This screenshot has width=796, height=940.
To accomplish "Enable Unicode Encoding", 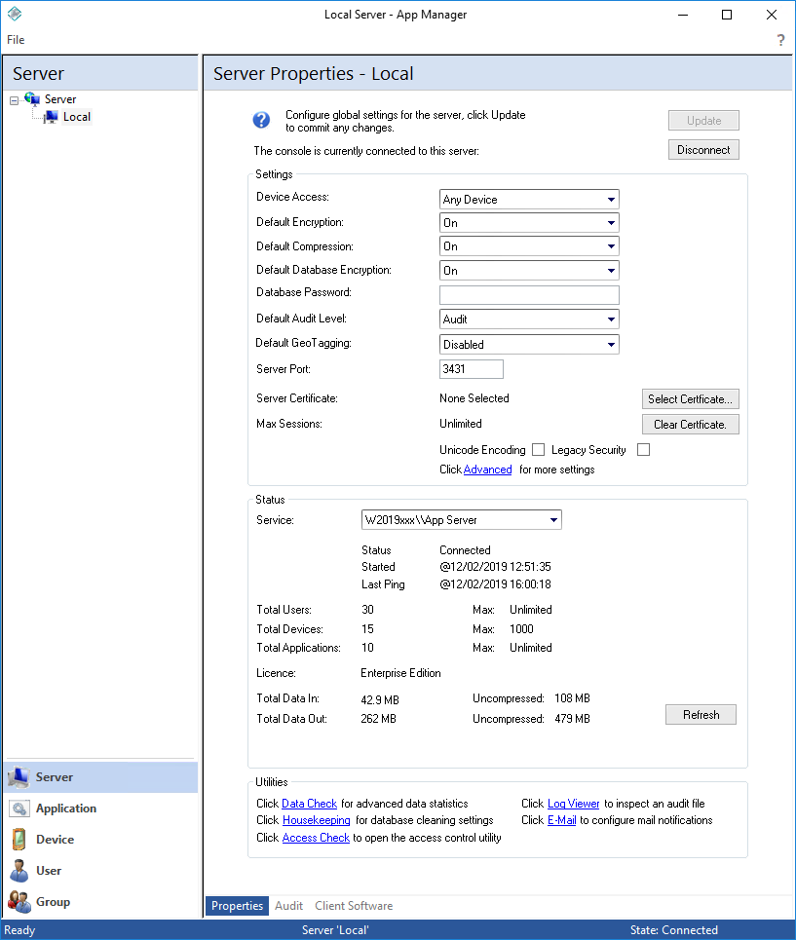I will click(537, 449).
